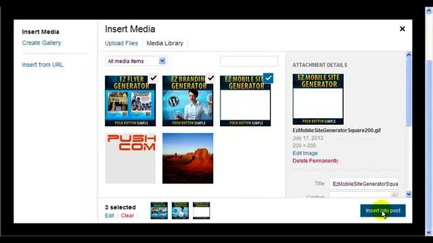Image resolution: width=433 pixels, height=243 pixels.
Task: Uncheck the EZ Flyer Generator checkmark
Action: pyautogui.click(x=154, y=78)
